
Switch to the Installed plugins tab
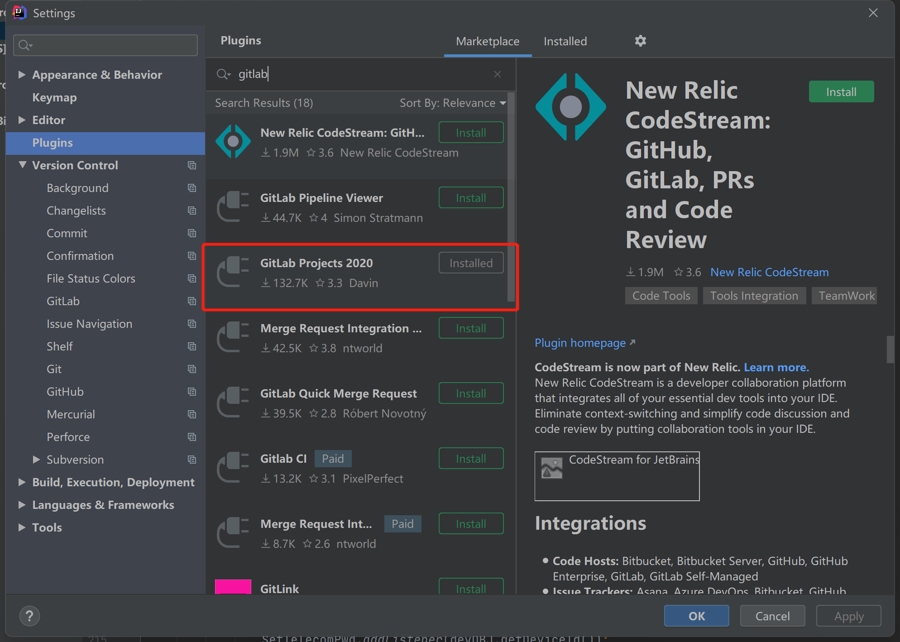pyautogui.click(x=565, y=42)
